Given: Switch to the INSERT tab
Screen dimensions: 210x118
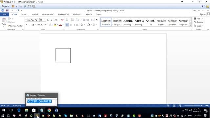Looking at the screenshot, I should [24, 14].
